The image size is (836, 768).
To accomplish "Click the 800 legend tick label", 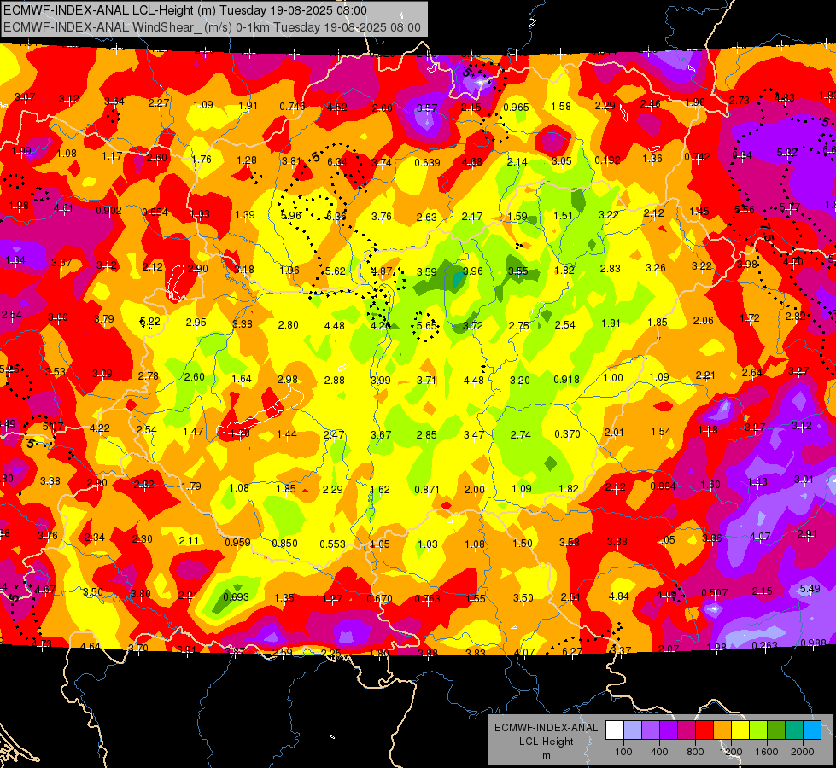I will click(x=695, y=752).
